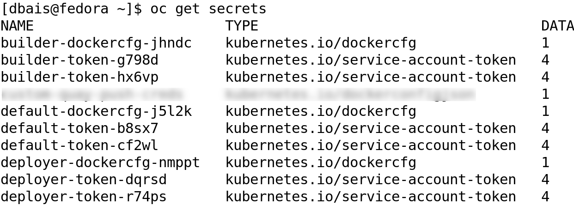Click the blurred secret type entry

tap(350, 94)
